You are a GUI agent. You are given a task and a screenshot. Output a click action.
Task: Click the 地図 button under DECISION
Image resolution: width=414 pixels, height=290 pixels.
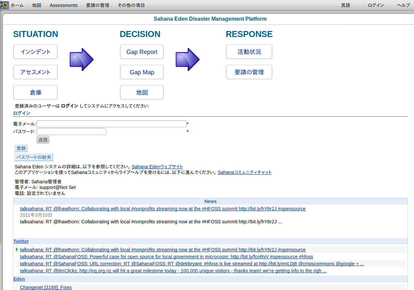tap(142, 92)
